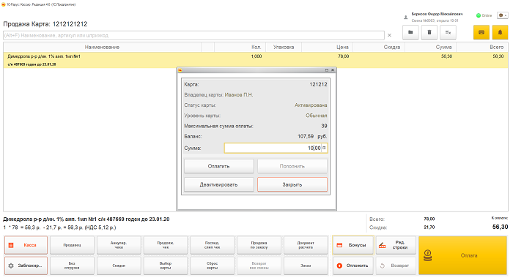Click the Отложить button
Viewport: 513px width, 278px height.
(353, 266)
